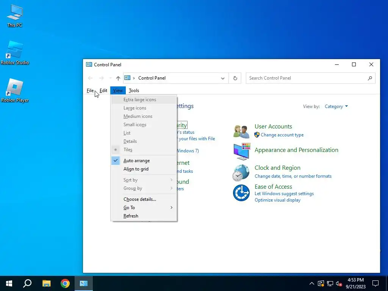Click the back navigation arrow
The image size is (388, 291).
(x=90, y=78)
